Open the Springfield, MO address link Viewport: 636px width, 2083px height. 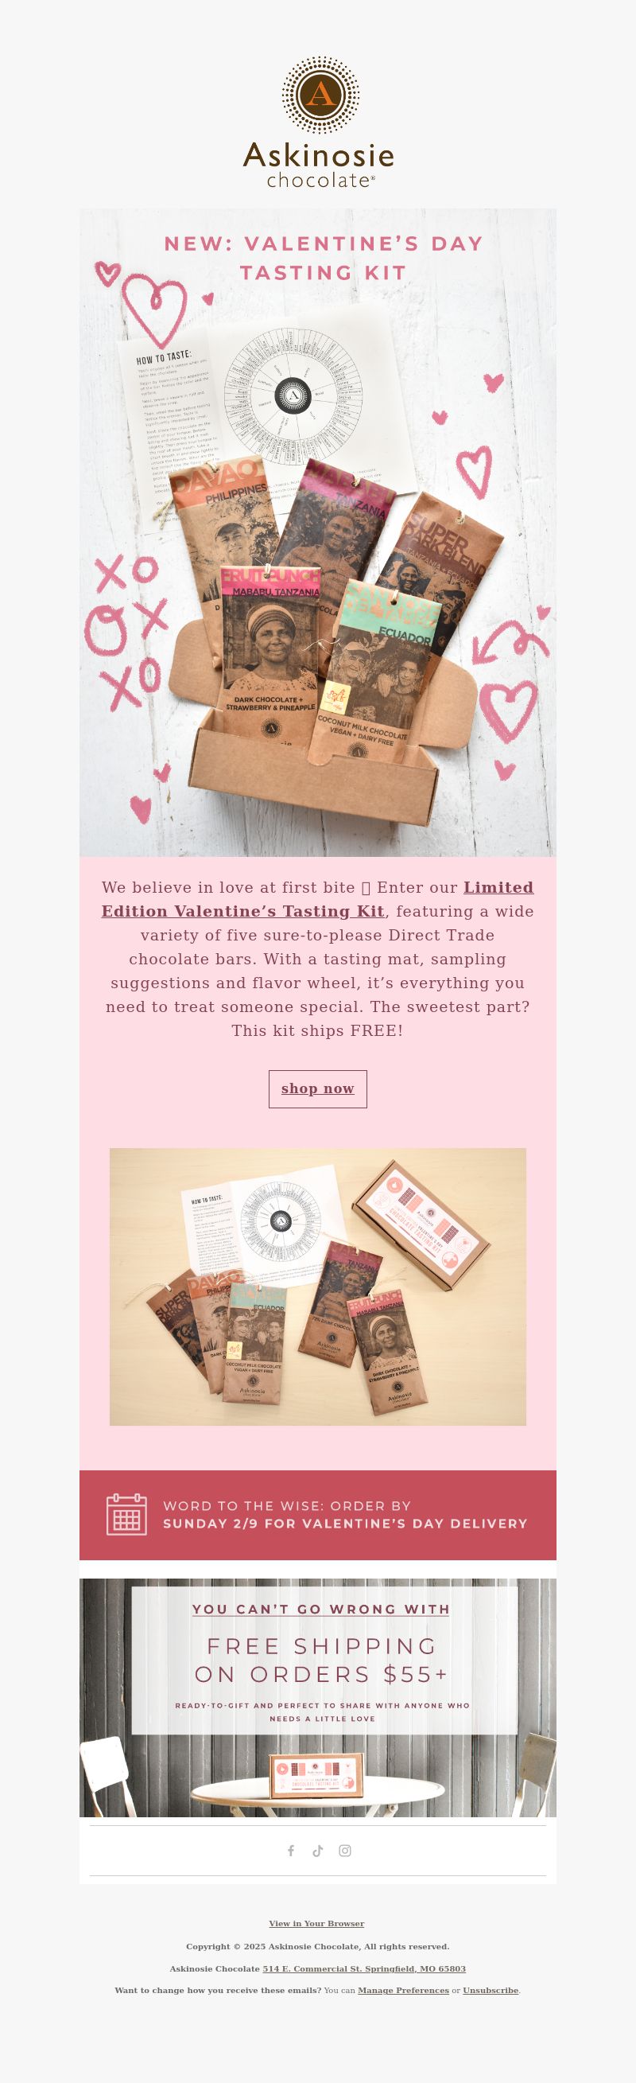click(x=363, y=1968)
